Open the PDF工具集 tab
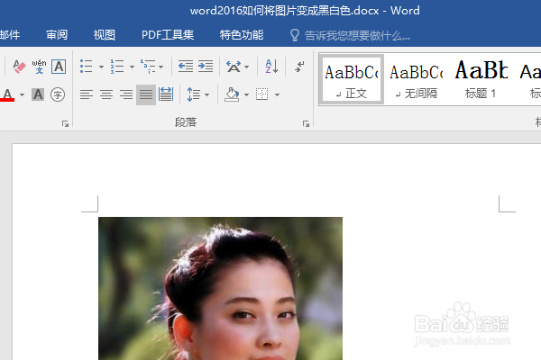This screenshot has height=360, width=541. (168, 35)
